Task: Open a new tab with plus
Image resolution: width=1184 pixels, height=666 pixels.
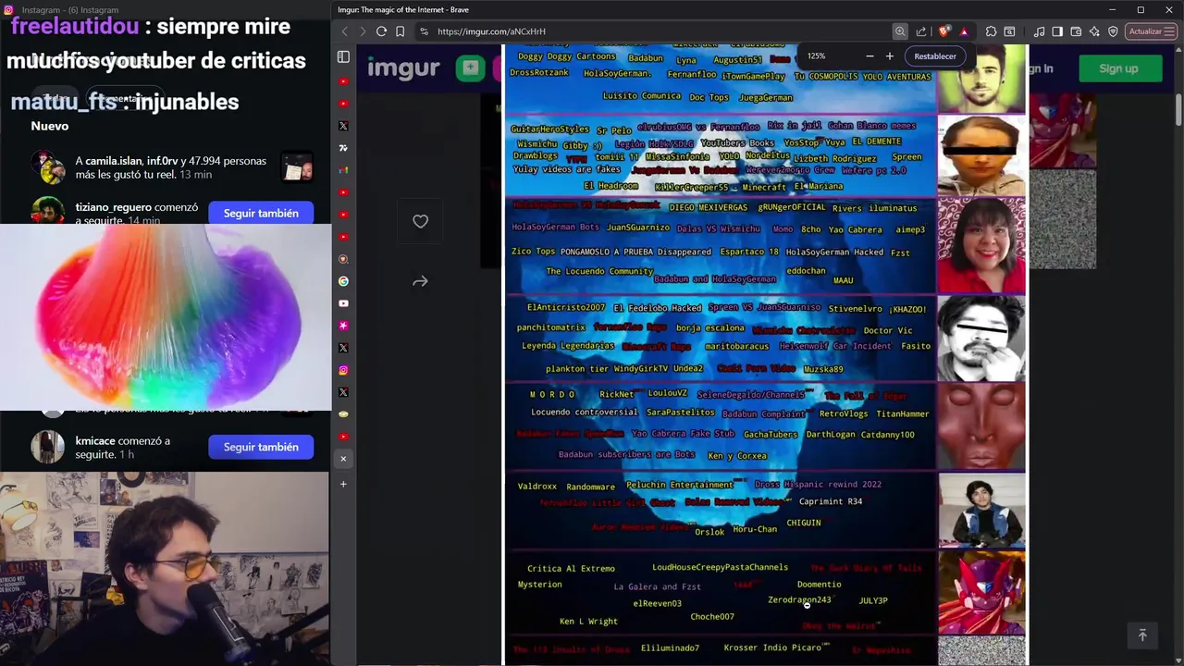Action: (x=343, y=484)
